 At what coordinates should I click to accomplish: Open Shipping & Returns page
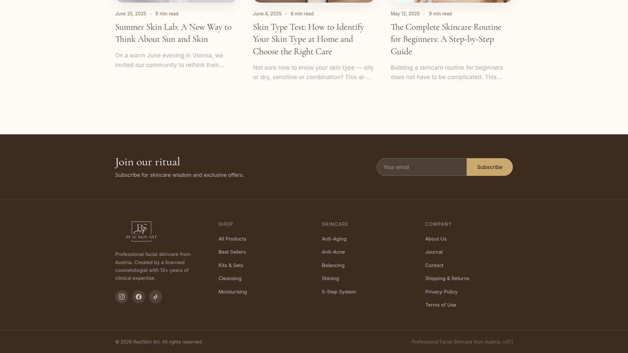(x=447, y=278)
